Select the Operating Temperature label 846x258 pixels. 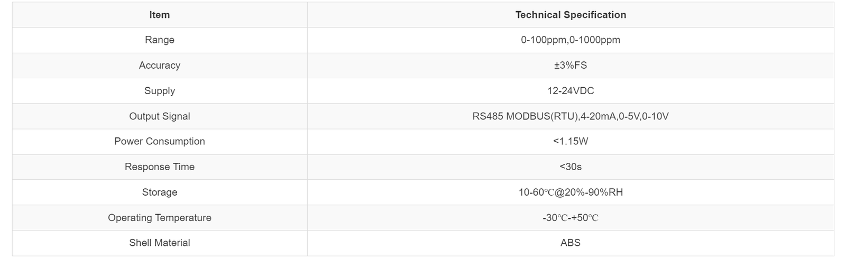[x=159, y=217]
